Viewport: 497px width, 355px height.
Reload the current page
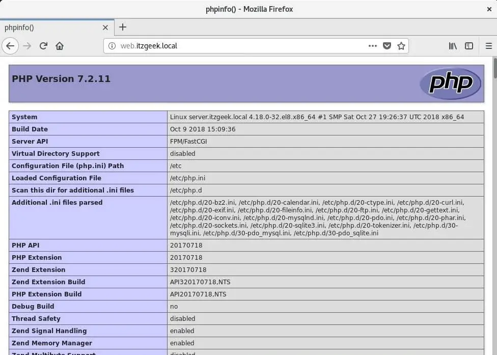pyautogui.click(x=43, y=46)
